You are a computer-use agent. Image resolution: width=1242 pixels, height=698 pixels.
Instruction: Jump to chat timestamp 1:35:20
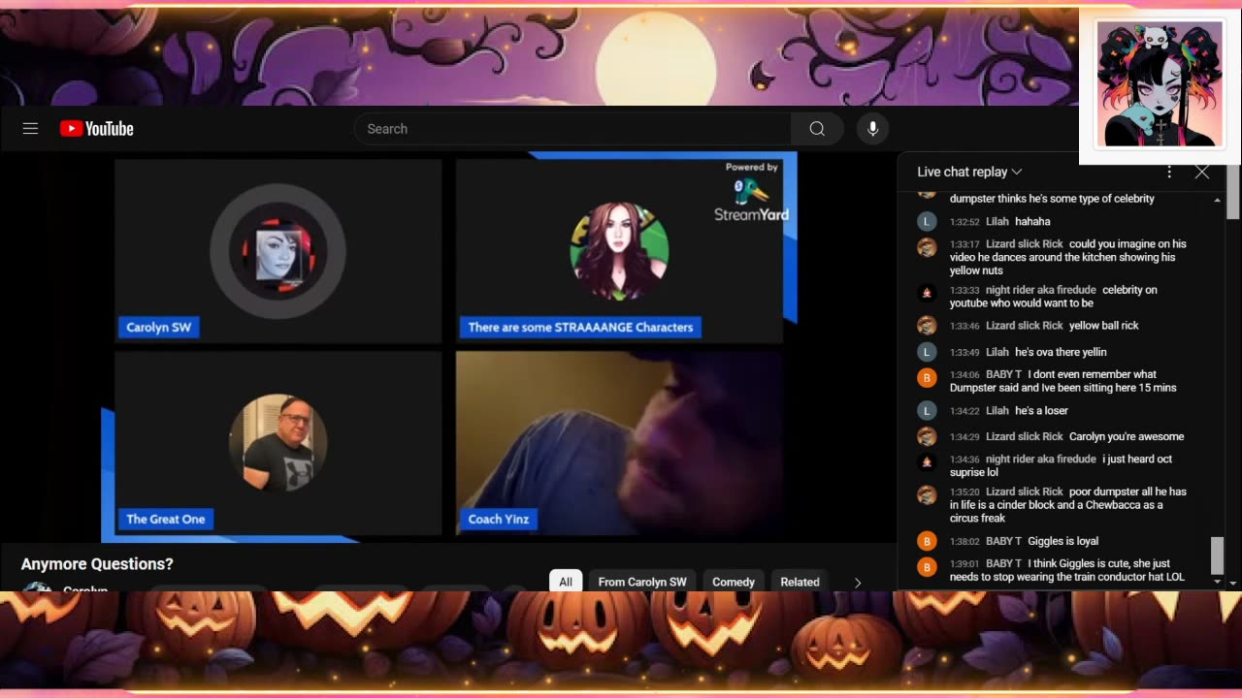click(964, 492)
